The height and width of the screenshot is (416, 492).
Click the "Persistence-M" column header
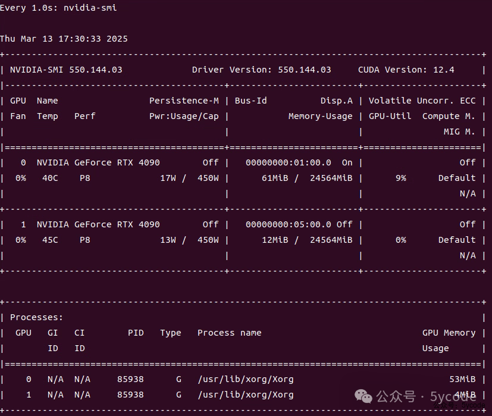pos(184,101)
